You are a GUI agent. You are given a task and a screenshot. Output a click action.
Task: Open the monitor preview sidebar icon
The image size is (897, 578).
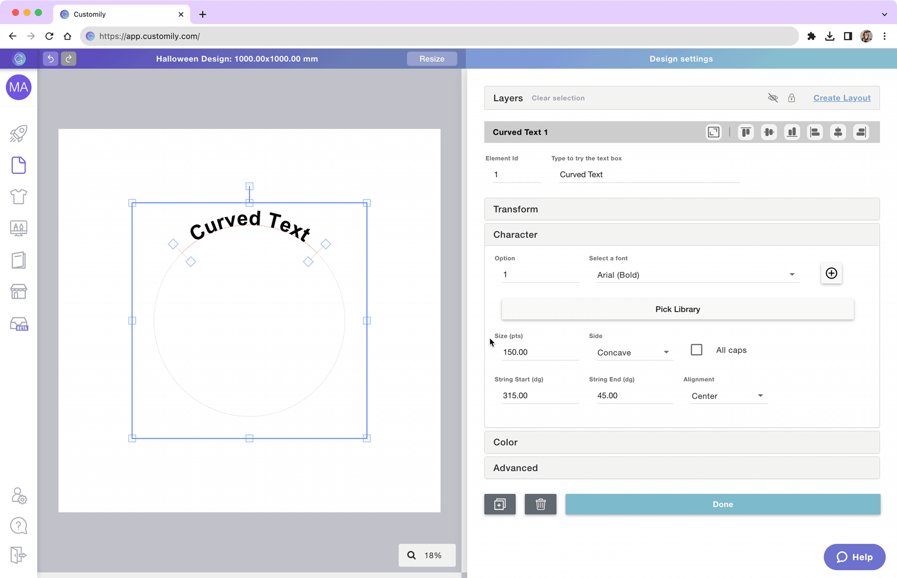pos(19,228)
